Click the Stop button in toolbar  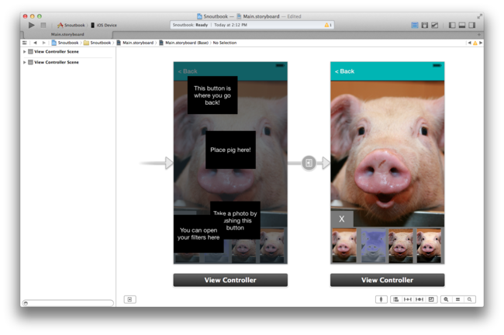[x=43, y=25]
